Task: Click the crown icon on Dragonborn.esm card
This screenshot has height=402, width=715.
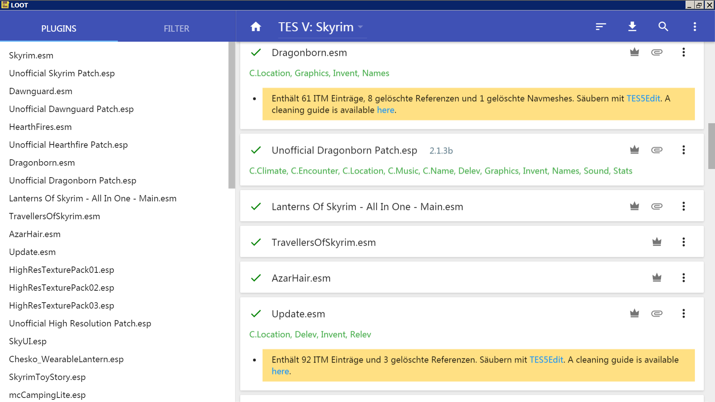Action: pyautogui.click(x=635, y=52)
